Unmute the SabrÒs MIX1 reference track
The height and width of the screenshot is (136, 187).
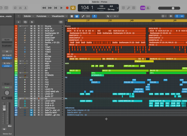[x=31, y=113]
